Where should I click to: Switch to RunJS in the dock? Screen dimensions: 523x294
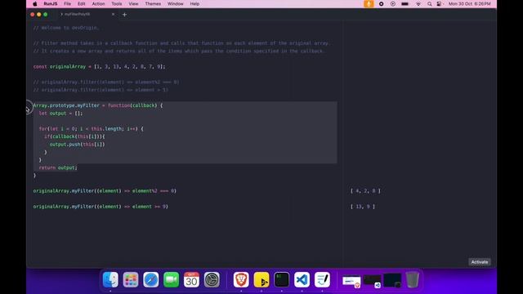coord(261,279)
